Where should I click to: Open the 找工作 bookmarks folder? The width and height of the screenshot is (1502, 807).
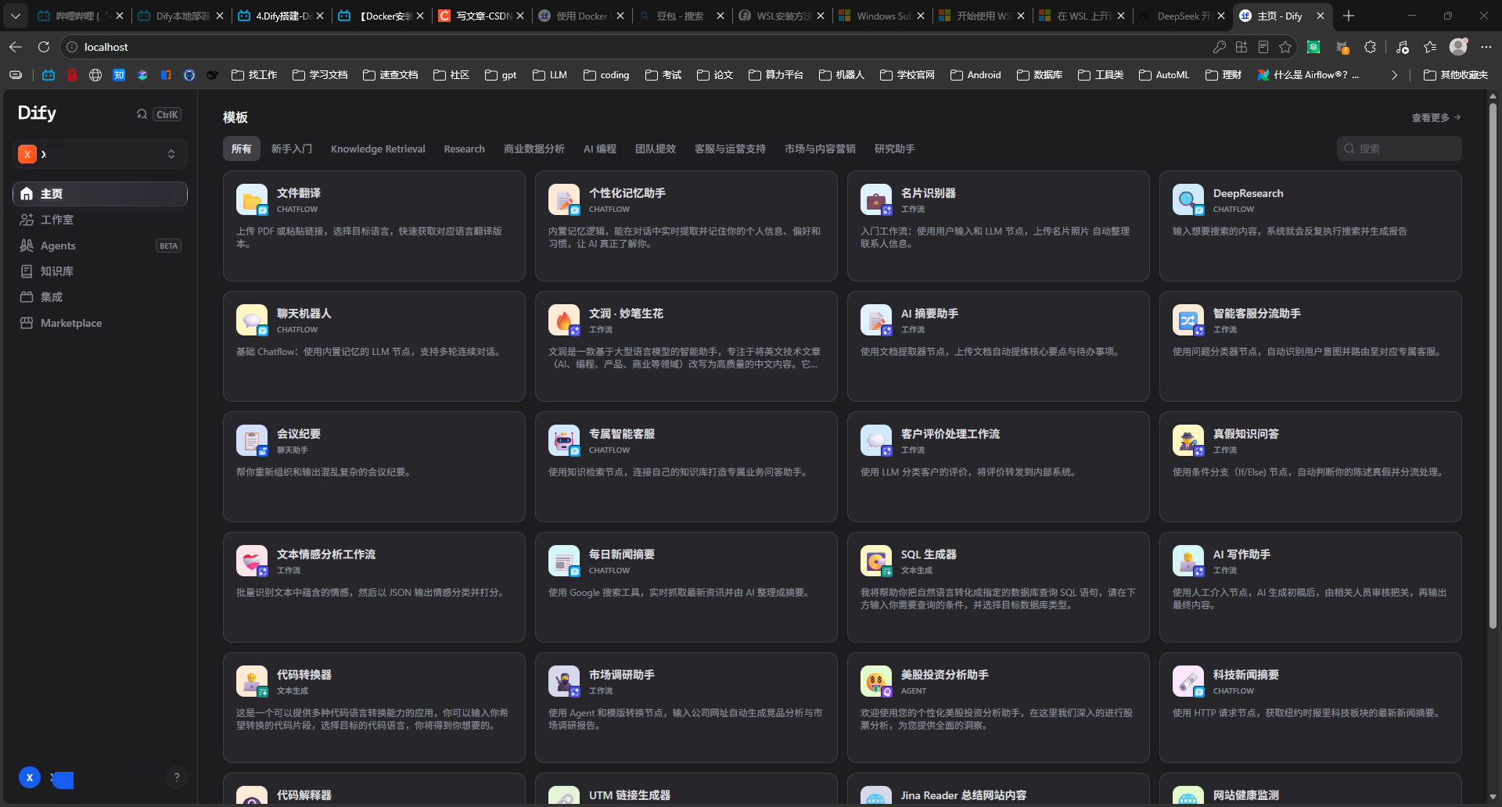pyautogui.click(x=254, y=75)
